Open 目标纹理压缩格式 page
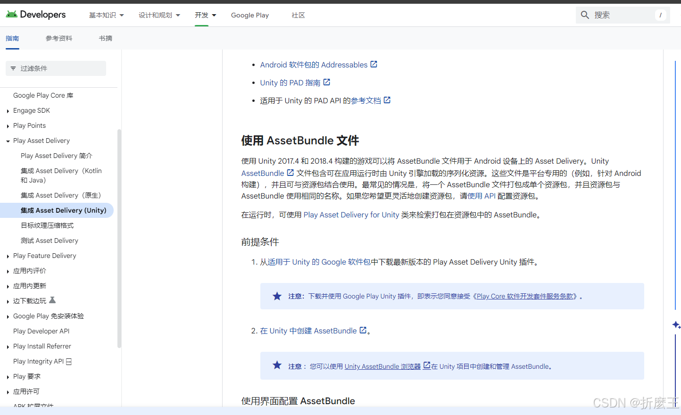This screenshot has height=415, width=681. pos(47,225)
